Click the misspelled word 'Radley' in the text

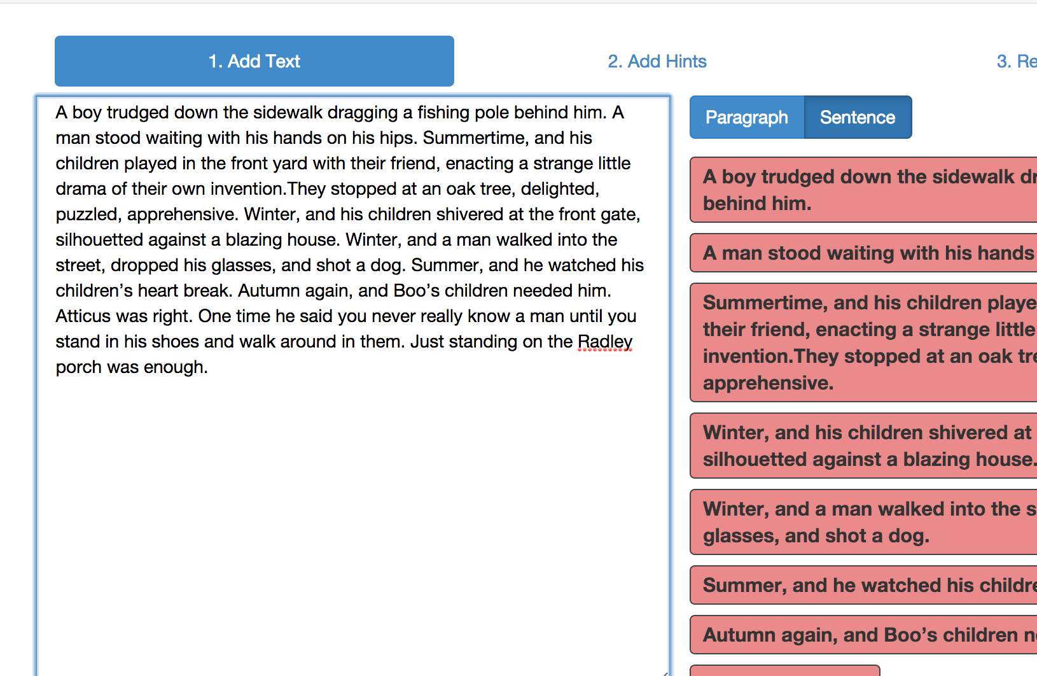604,341
